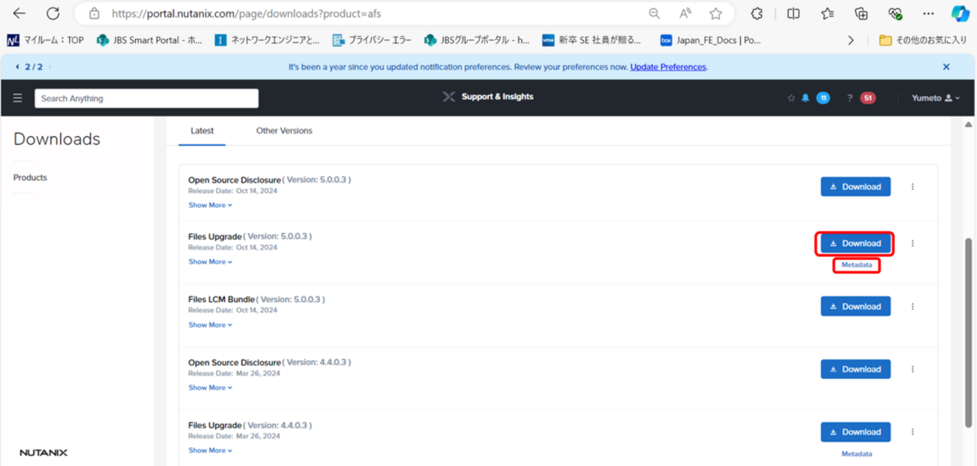The image size is (977, 466).
Task: Dismiss the notification preferences banner
Action: (x=946, y=67)
